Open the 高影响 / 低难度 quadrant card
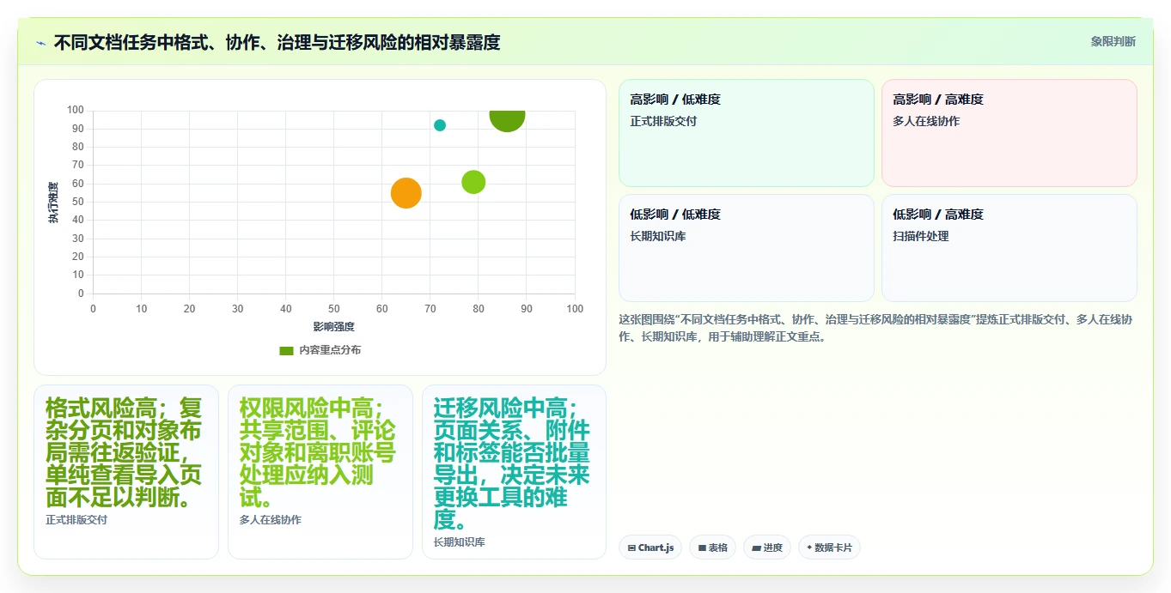This screenshot has height=593, width=1171. click(x=746, y=133)
